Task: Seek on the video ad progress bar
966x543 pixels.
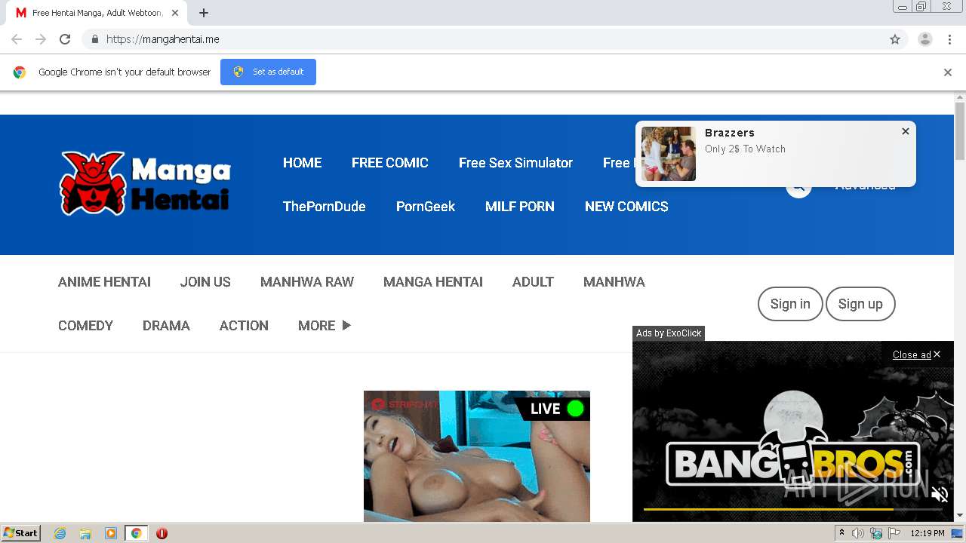Action: click(792, 509)
